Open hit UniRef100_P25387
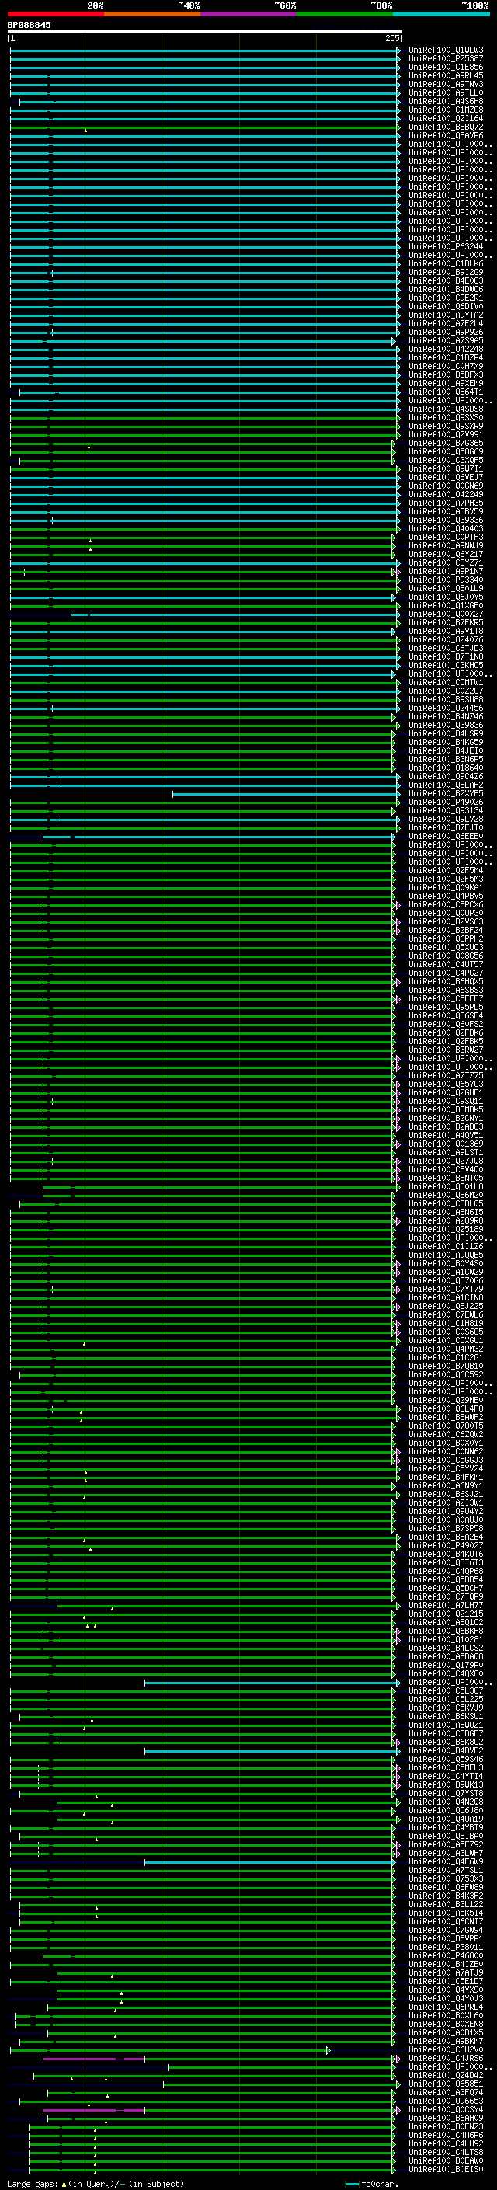The height and width of the screenshot is (2190, 497). pyautogui.click(x=445, y=59)
